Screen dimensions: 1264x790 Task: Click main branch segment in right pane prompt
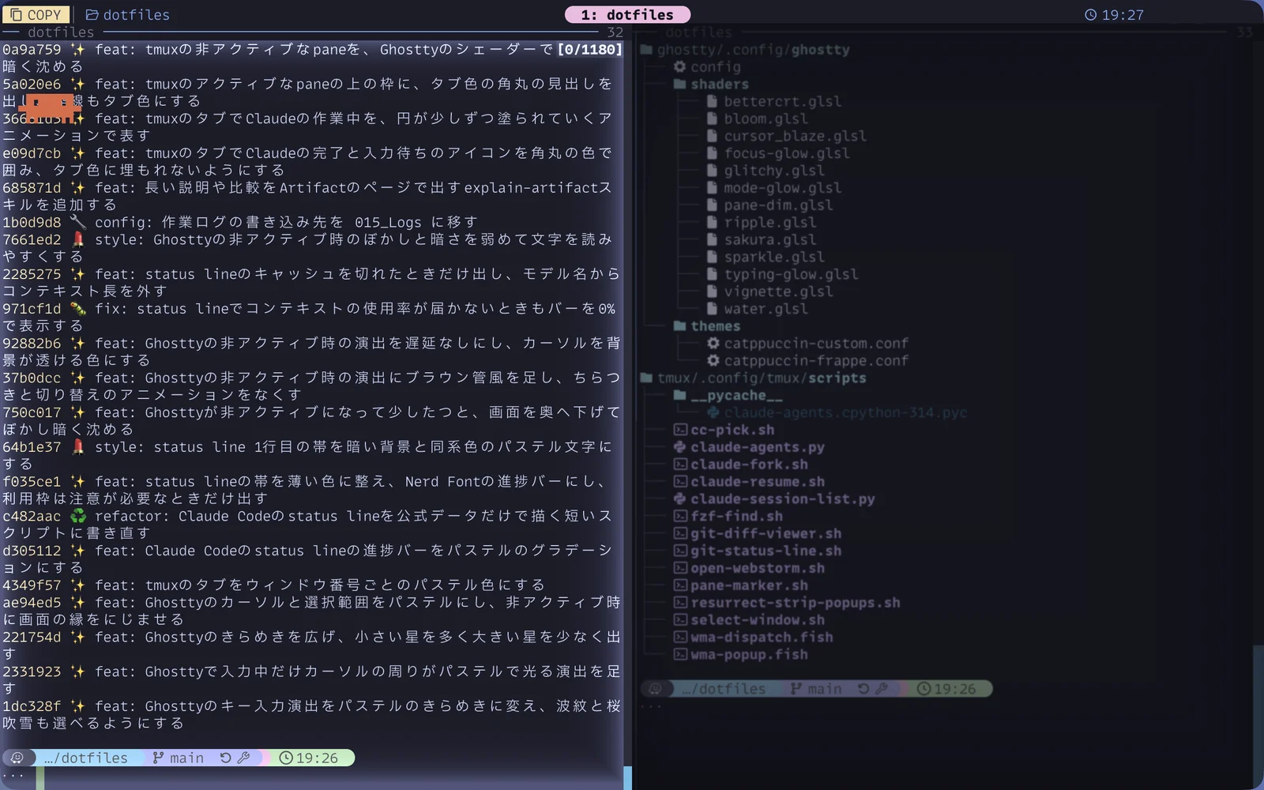[816, 689]
